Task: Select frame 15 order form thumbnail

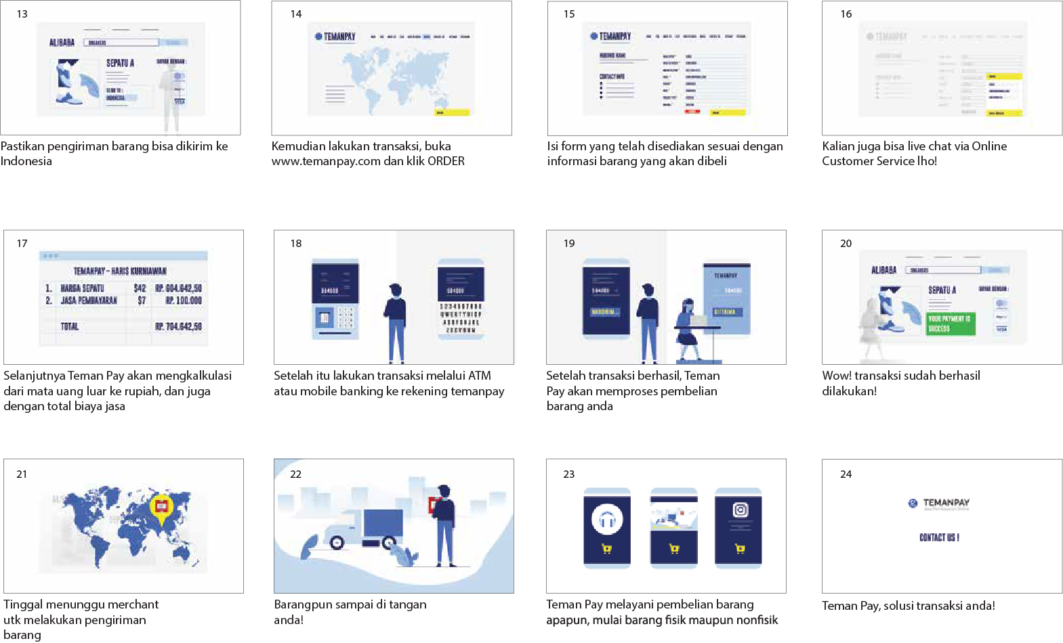Action: [x=667, y=68]
